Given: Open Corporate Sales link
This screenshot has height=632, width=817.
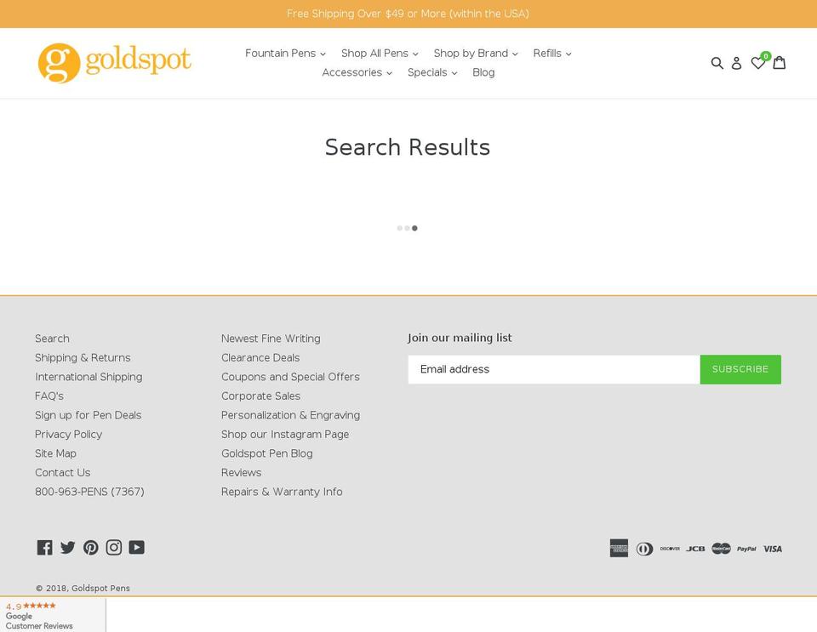Looking at the screenshot, I should tap(260, 396).
